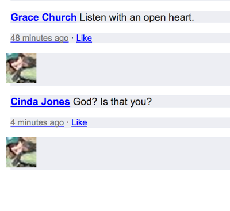230x211 pixels.
Task: Click the gray bar beside the bottom avatar
Action: click(x=133, y=154)
